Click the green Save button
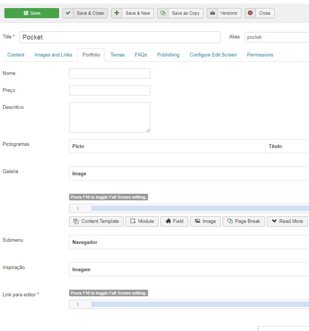Viewport: 309px width, 331px height. coord(32,13)
